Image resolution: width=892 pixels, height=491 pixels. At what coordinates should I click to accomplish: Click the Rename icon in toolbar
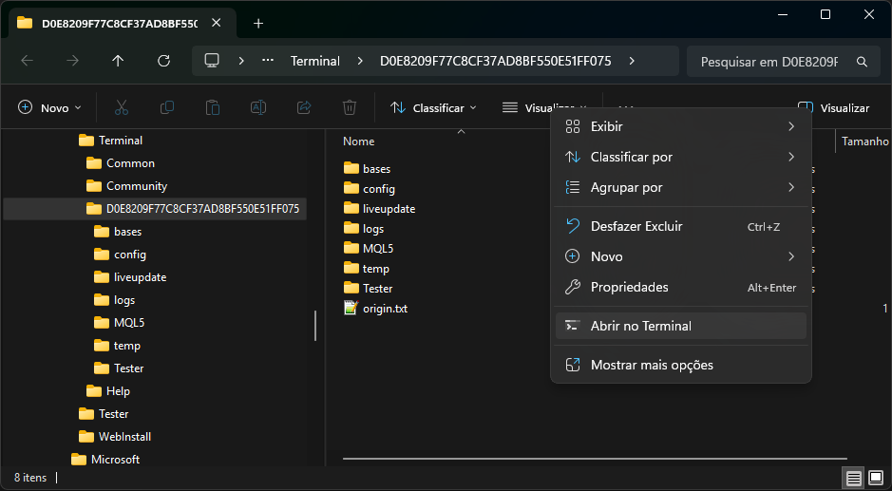coord(257,108)
